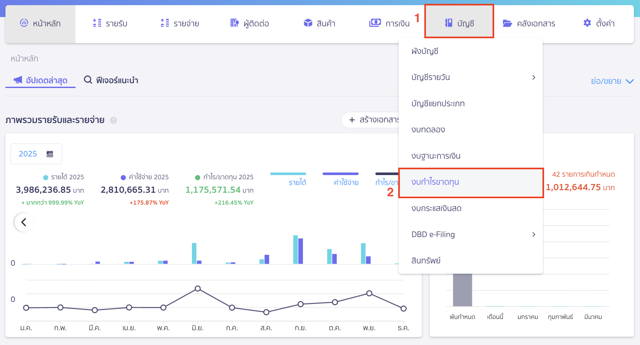
Task: Open the calendar picker beside 2025
Action: tap(50, 154)
